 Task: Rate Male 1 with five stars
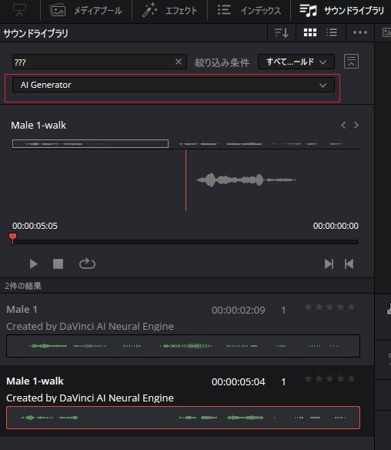pyautogui.click(x=351, y=307)
